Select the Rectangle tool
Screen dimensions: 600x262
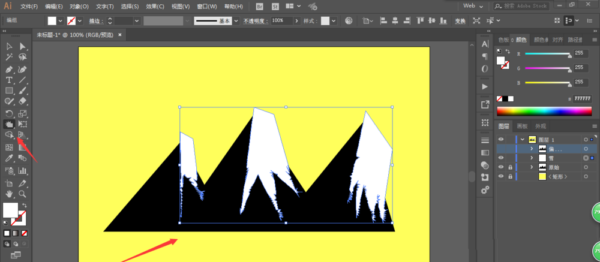point(9,91)
